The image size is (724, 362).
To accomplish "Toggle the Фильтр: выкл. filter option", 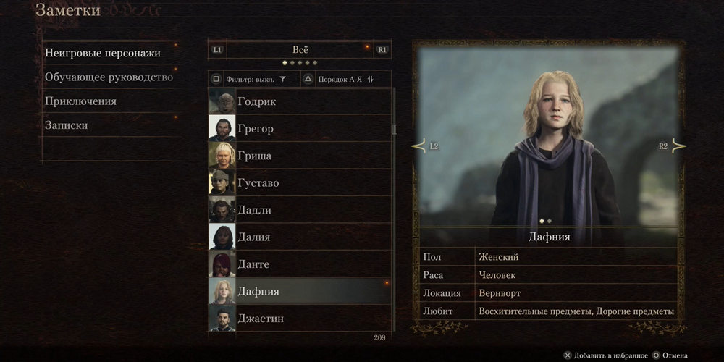I will click(254, 79).
